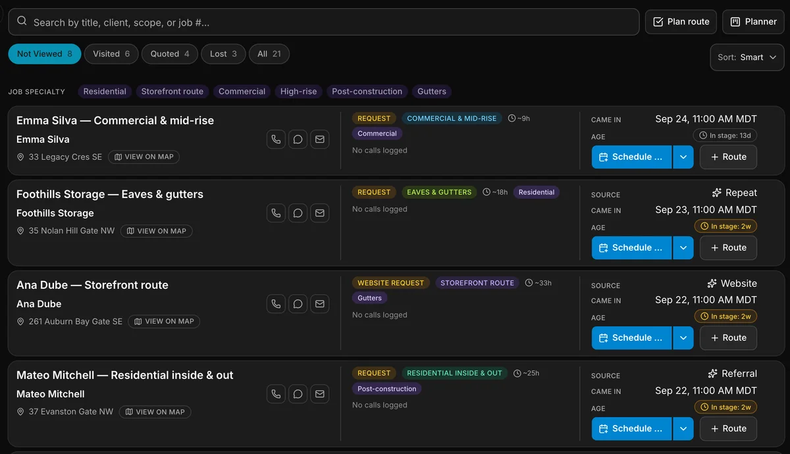This screenshot has height=454, width=790.
Task: Switch to the Lost tab
Action: (x=224, y=54)
